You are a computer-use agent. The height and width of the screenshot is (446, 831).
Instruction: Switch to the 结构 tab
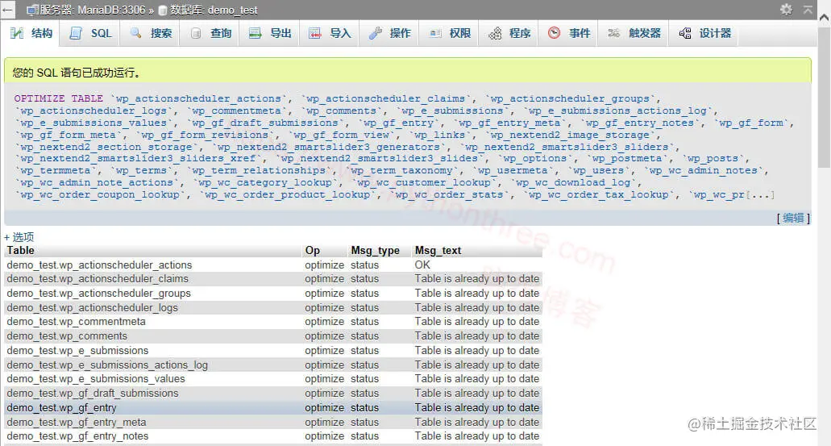click(x=31, y=33)
